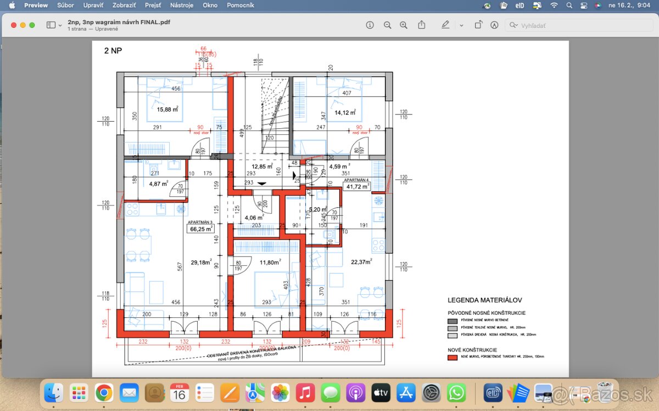The height and width of the screenshot is (411, 659).
Task: Launch Google Chrome from the Dock
Action: (x=104, y=393)
